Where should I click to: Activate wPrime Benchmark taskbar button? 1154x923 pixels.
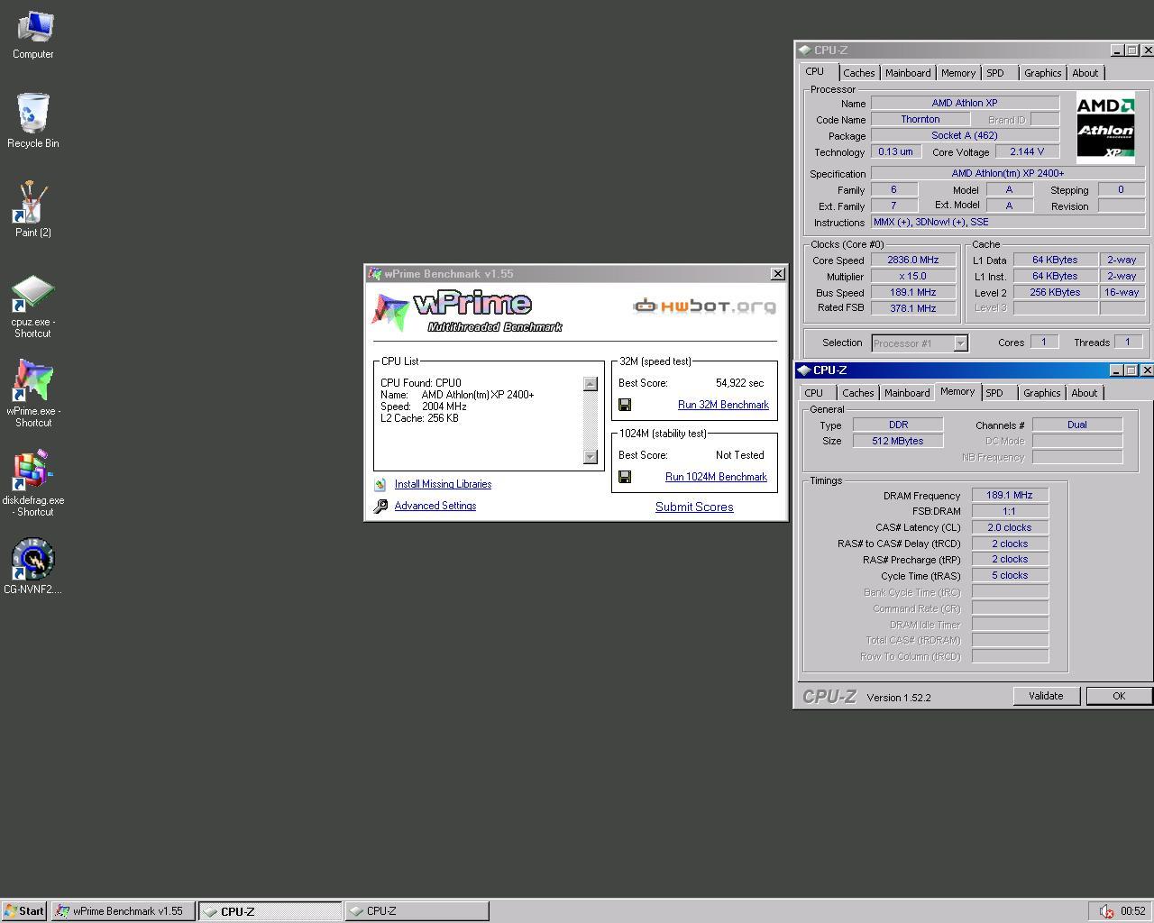pos(123,911)
